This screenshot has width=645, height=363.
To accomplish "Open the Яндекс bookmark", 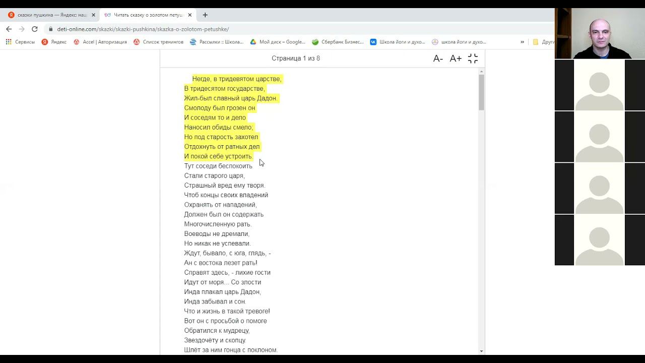I will coord(54,42).
